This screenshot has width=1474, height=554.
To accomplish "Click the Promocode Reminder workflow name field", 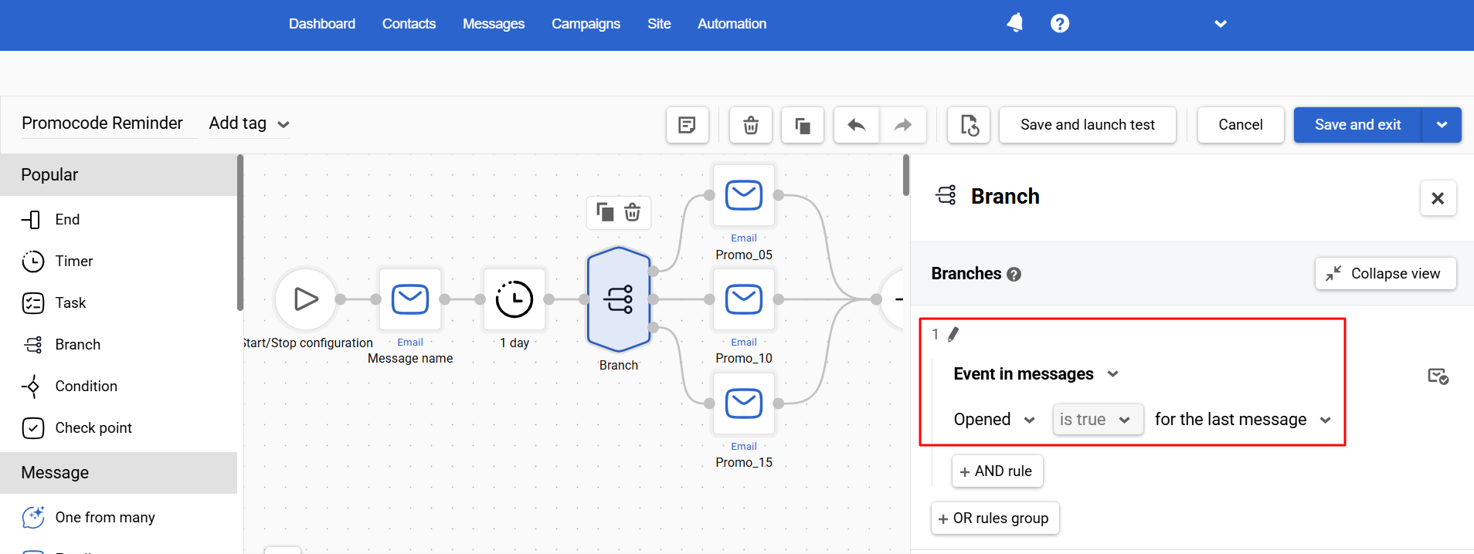I will (109, 123).
